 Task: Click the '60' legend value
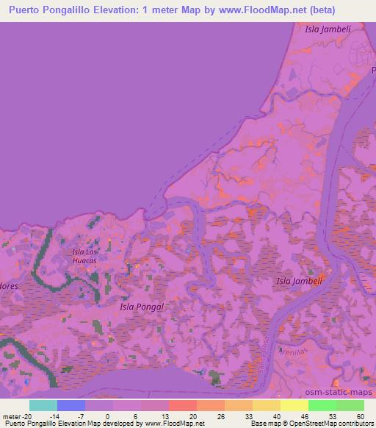coord(360,417)
